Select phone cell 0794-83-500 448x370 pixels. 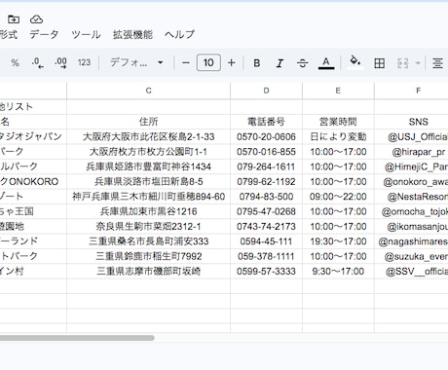coord(266,197)
